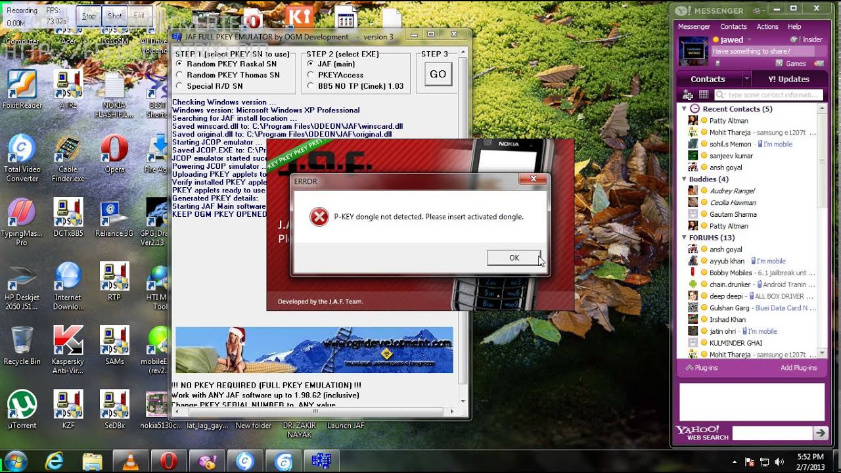Open DCTxBB5 desktop icon

68,218
